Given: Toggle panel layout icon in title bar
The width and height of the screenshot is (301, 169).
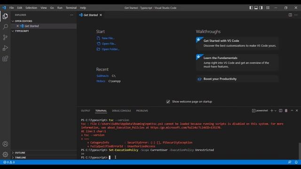Looking at the screenshot, I should [x=256, y=8].
